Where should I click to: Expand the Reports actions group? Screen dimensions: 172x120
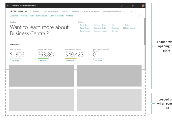point(114,31)
